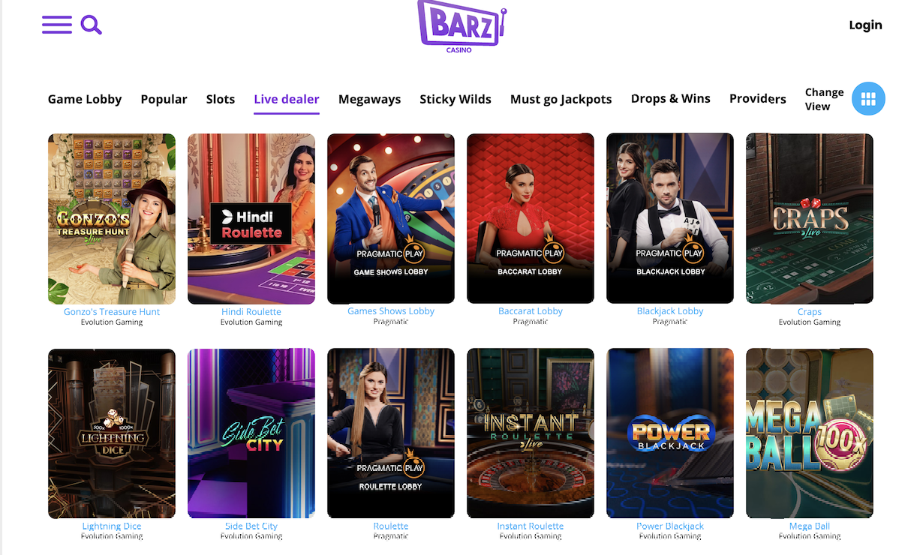Screen dimensions: 923x555
Task: Switch to the Game Lobby tab
Action: 85,99
